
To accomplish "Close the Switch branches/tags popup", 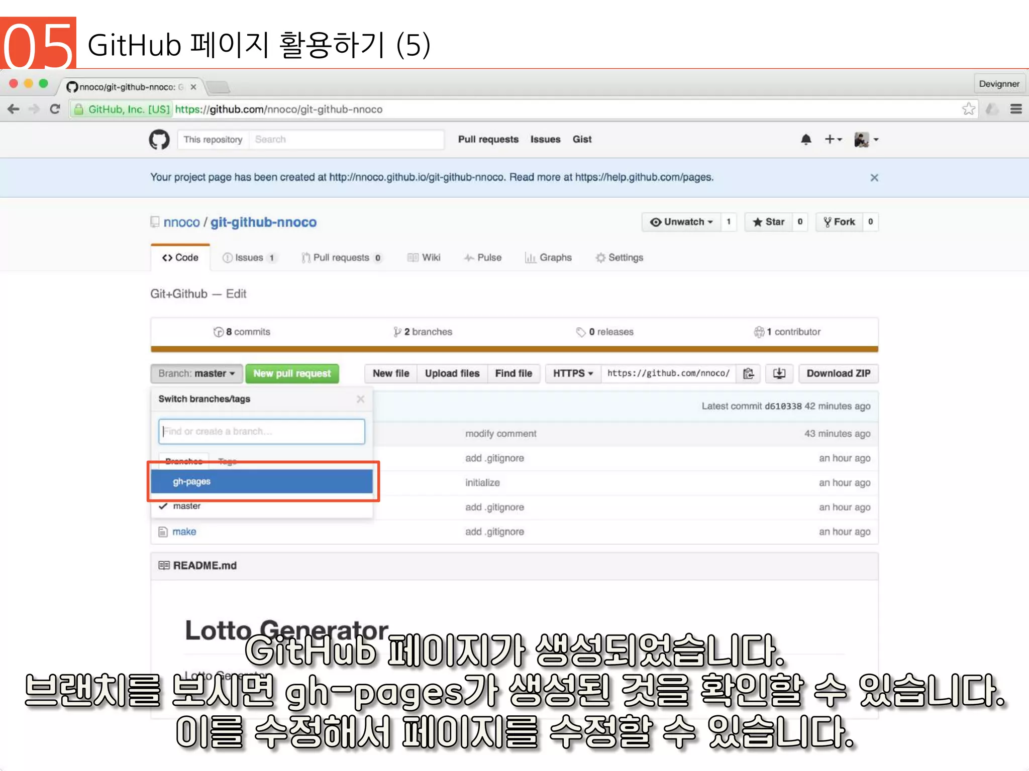I will [x=360, y=399].
